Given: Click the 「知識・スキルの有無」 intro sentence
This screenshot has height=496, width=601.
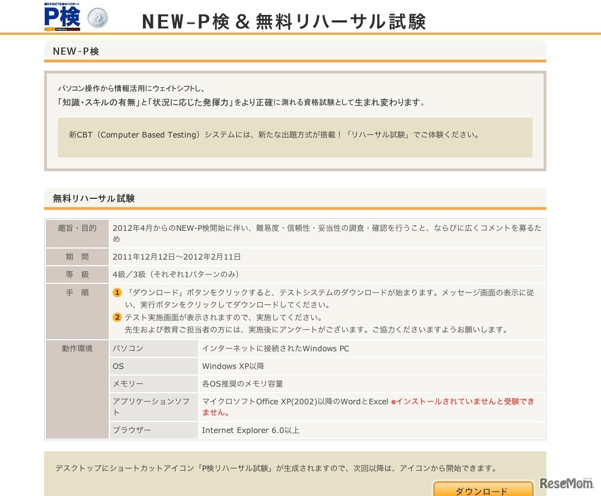Looking at the screenshot, I should point(242,102).
